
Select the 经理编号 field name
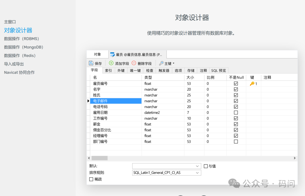pos(116,136)
